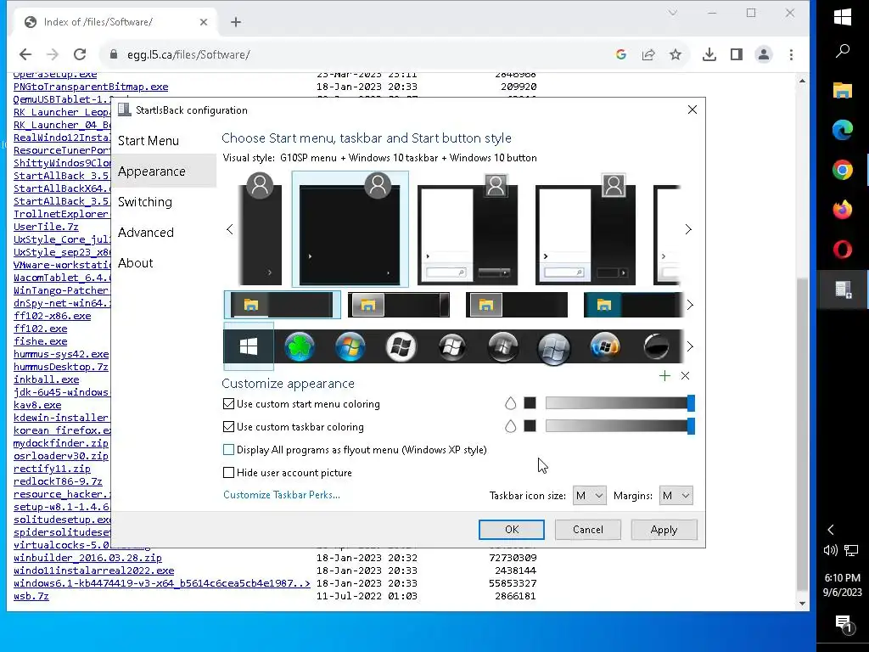The width and height of the screenshot is (869, 652).
Task: Launch Opera from the taskbar
Action: (x=843, y=250)
